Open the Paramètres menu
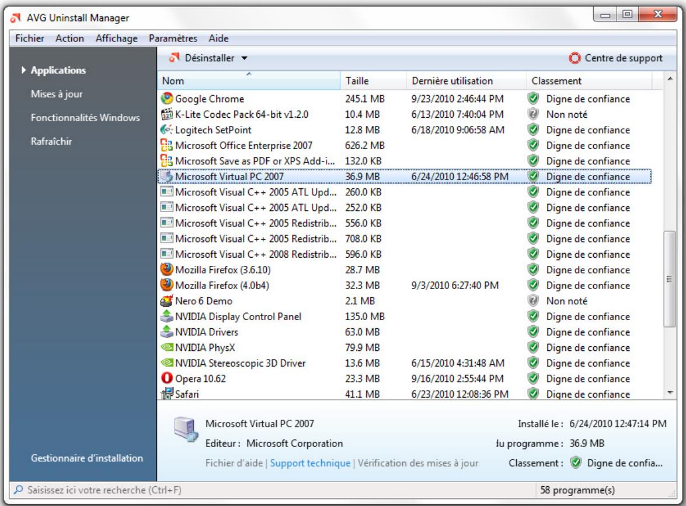Image resolution: width=686 pixels, height=506 pixels. (173, 38)
